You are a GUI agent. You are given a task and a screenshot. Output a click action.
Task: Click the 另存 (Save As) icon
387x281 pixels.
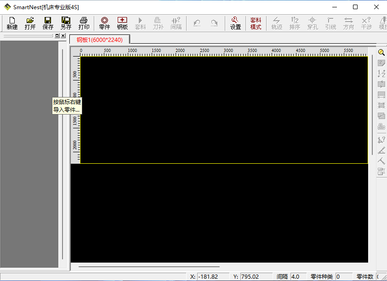pyautogui.click(x=66, y=23)
